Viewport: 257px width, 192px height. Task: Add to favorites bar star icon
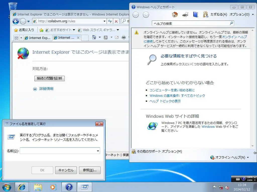41,30
